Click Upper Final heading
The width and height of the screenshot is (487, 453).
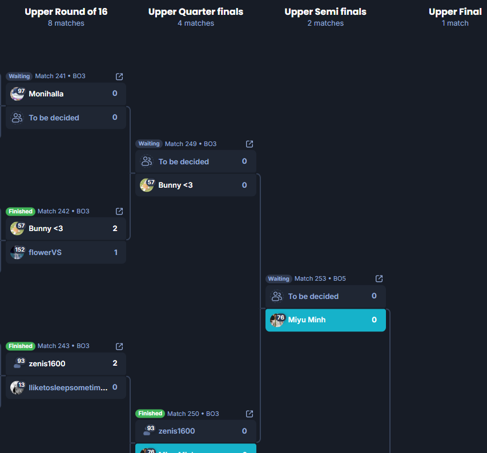(x=456, y=12)
